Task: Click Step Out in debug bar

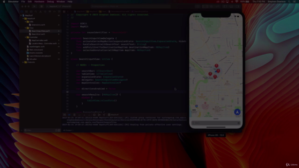Action: point(89,115)
